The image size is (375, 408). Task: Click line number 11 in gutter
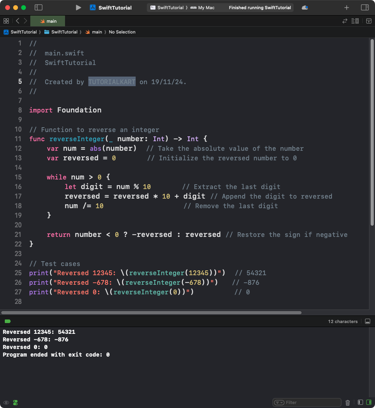(18, 139)
